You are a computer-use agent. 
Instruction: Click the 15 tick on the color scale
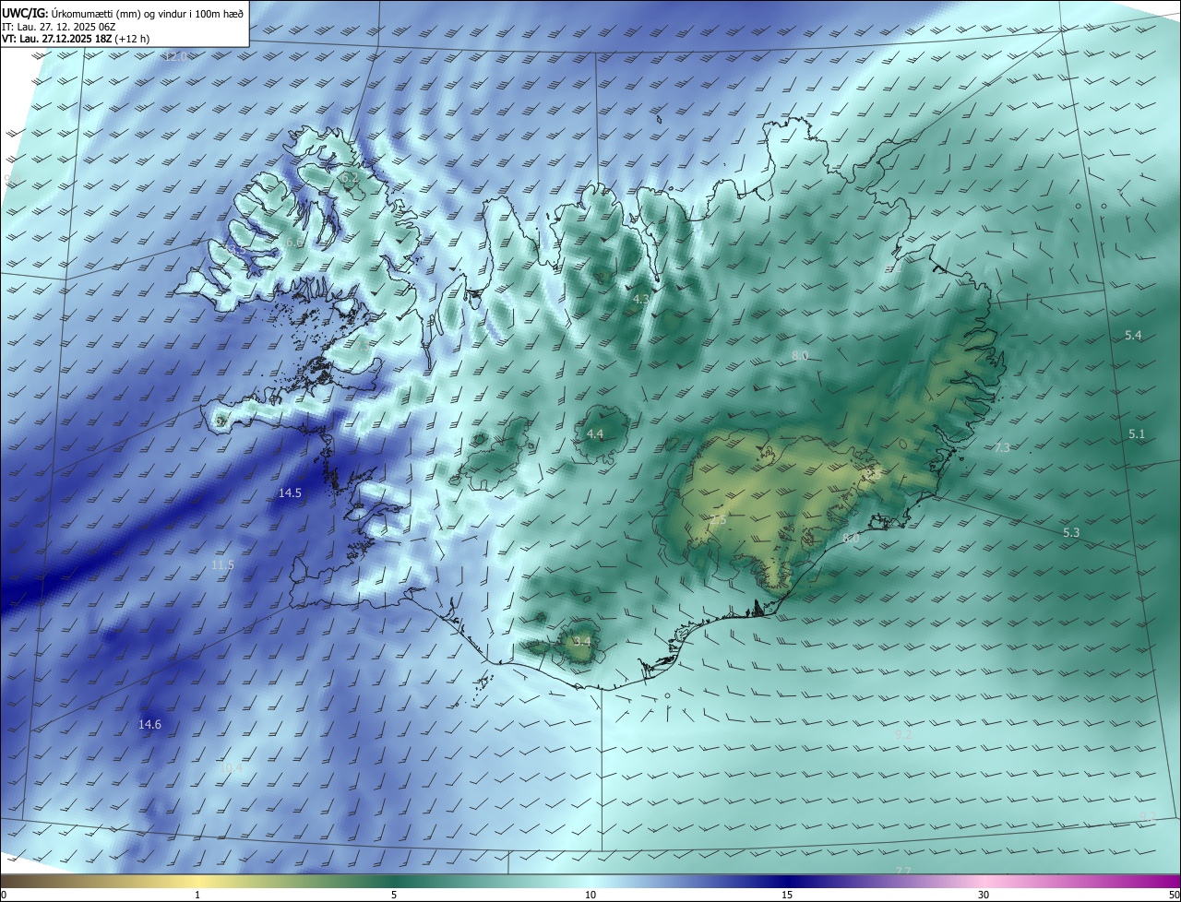click(x=787, y=895)
